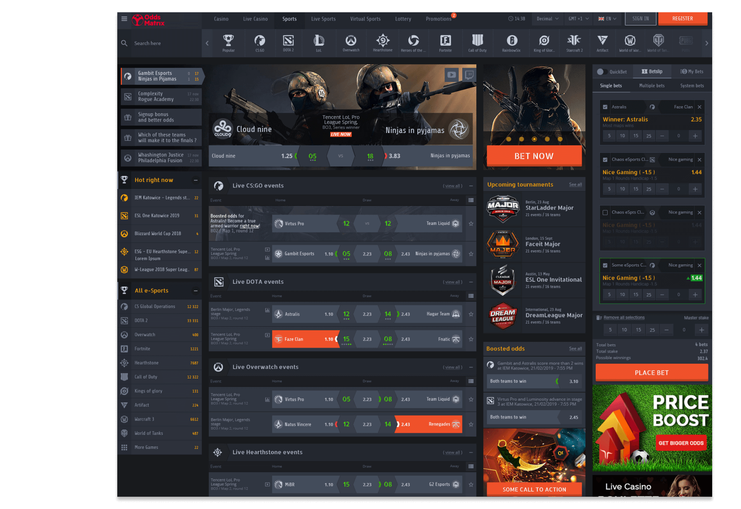741x509 pixels.
Task: Select the Hearthstone game icon
Action: (382, 43)
